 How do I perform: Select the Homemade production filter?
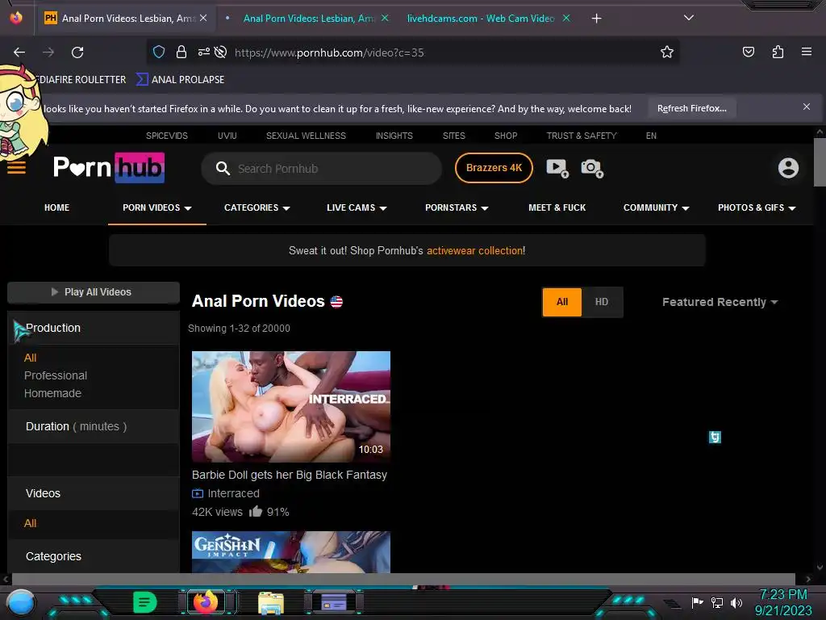[52, 393]
